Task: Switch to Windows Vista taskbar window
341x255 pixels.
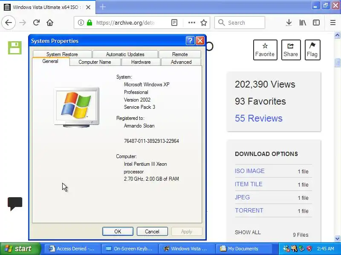Action: coord(187,249)
